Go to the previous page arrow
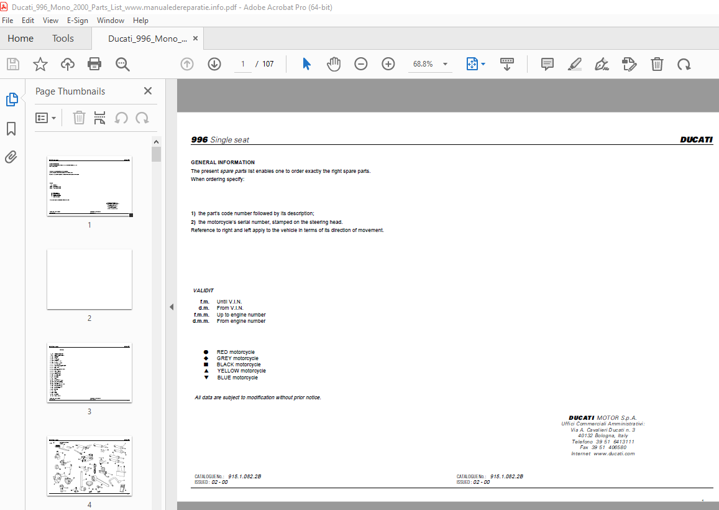 (187, 64)
